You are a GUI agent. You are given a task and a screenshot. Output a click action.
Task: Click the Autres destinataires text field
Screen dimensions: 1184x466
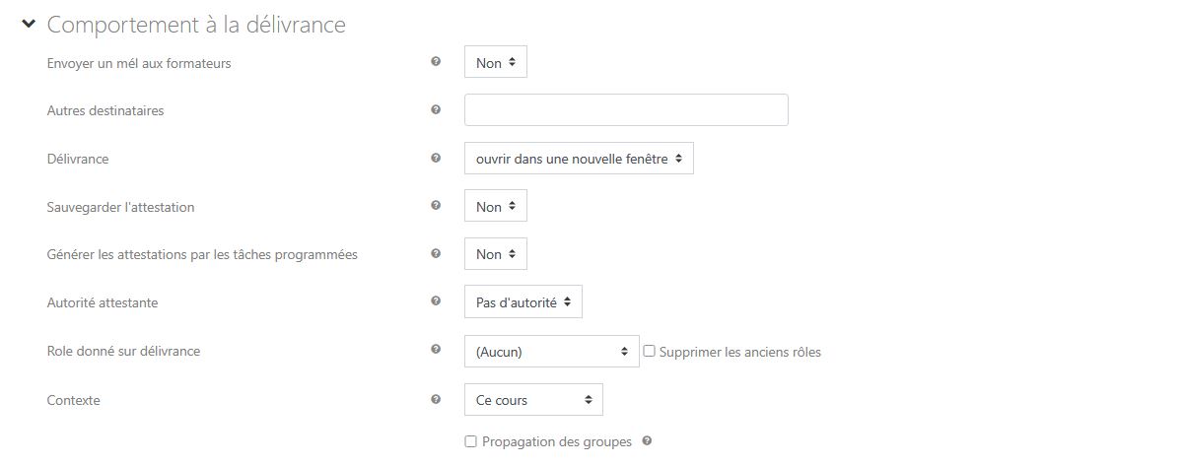click(x=626, y=110)
